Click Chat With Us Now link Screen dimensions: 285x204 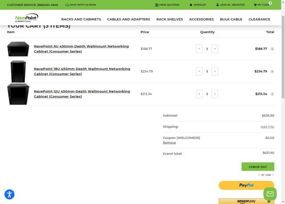pyautogui.click(x=82, y=5)
